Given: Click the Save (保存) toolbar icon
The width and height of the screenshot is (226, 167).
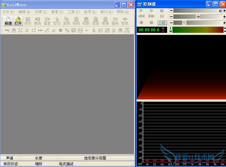Looking at the screenshot, I should click(x=28, y=21).
